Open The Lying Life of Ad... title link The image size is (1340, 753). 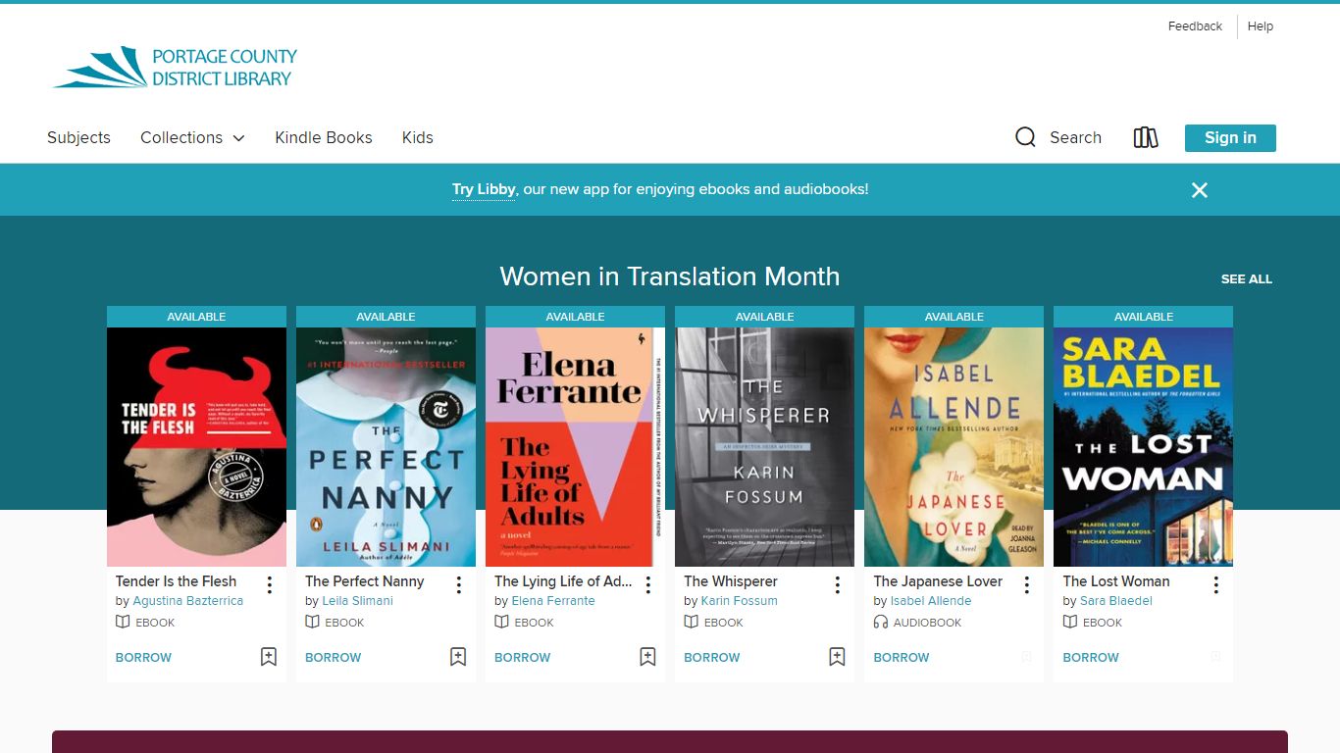coord(563,581)
